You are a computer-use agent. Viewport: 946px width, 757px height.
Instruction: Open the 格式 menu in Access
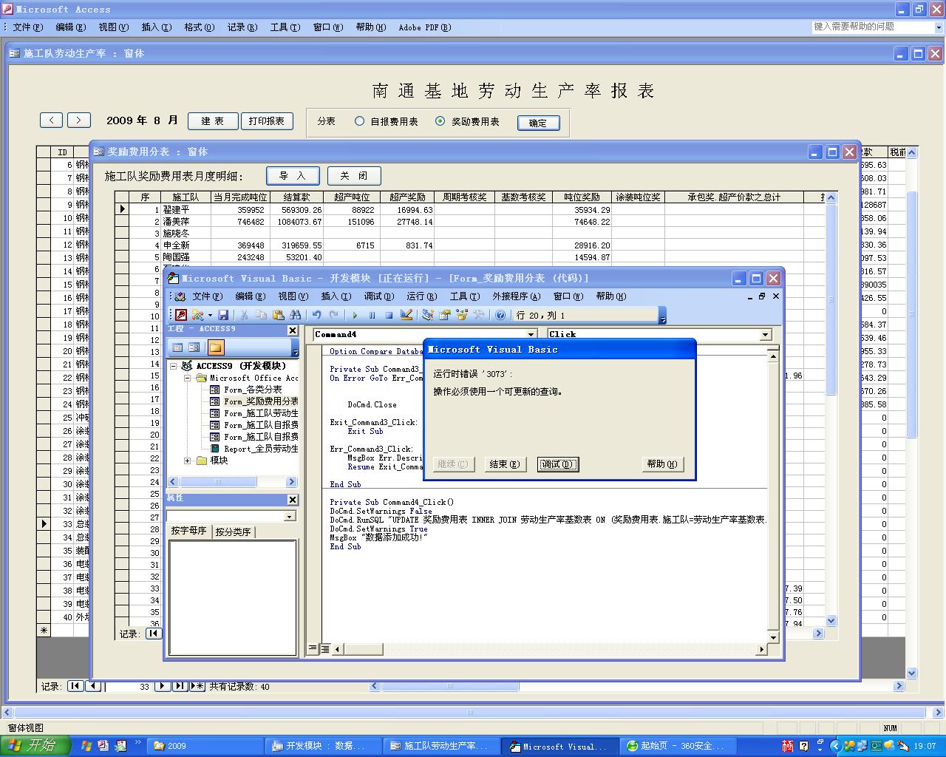tap(200, 27)
